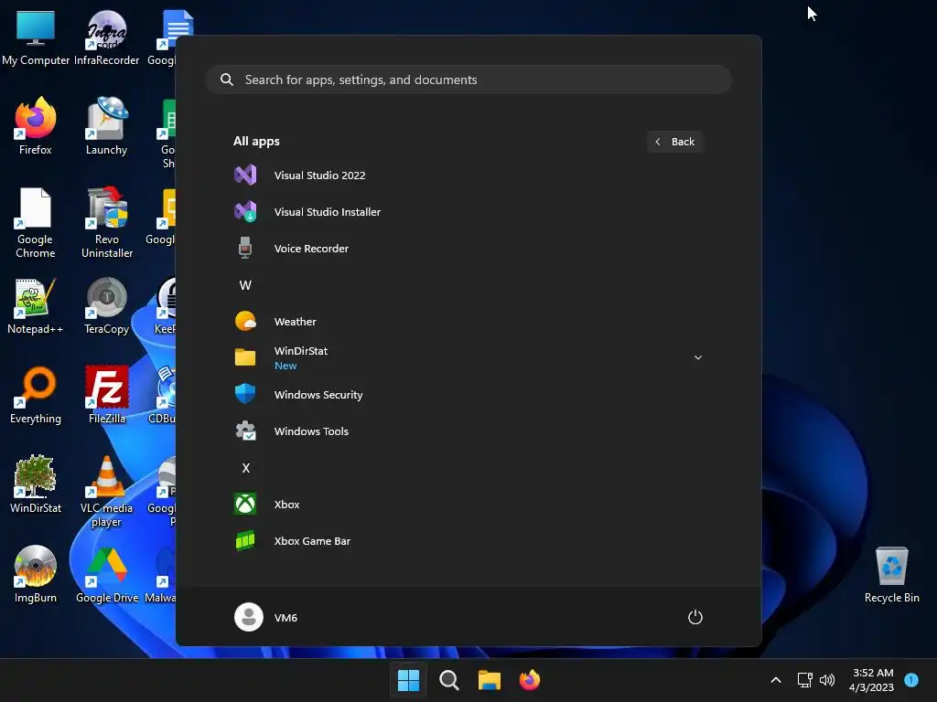The height and width of the screenshot is (702, 937).
Task: Jump to letter X index header
Action: click(x=245, y=468)
